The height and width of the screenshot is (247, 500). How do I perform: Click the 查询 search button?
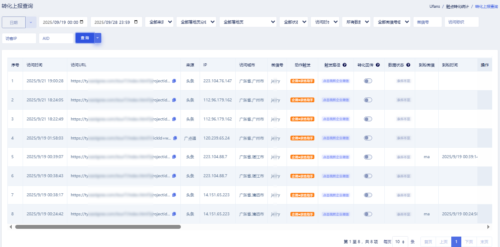(84, 38)
